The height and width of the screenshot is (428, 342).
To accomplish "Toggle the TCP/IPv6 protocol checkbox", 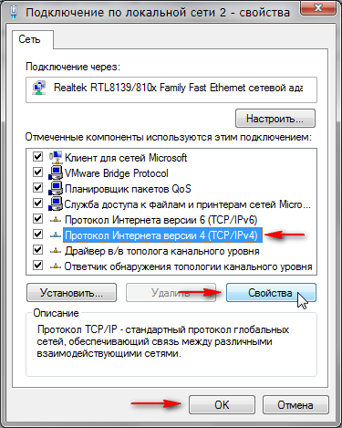I will pos(37,219).
